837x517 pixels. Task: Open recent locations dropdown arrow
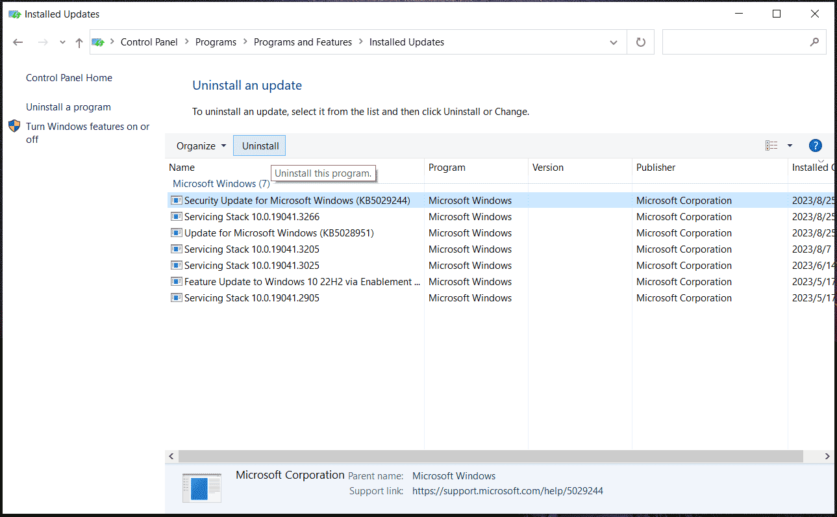point(62,42)
